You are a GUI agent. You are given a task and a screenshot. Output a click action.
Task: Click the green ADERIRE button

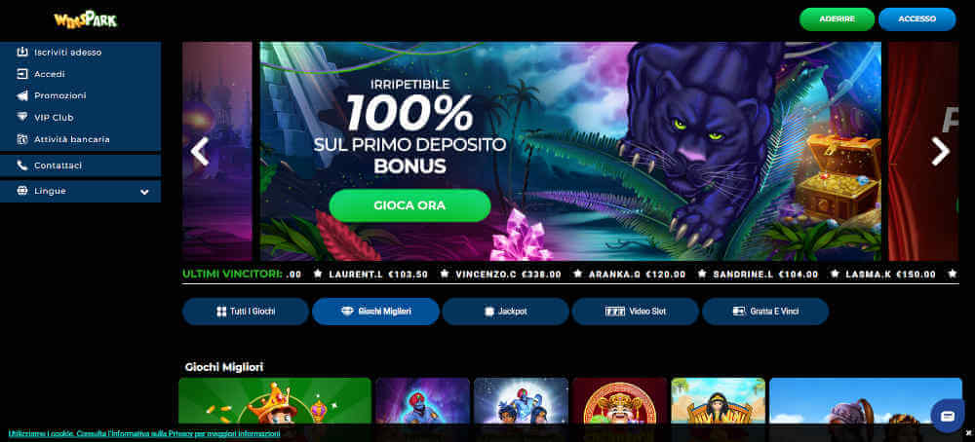tap(837, 19)
